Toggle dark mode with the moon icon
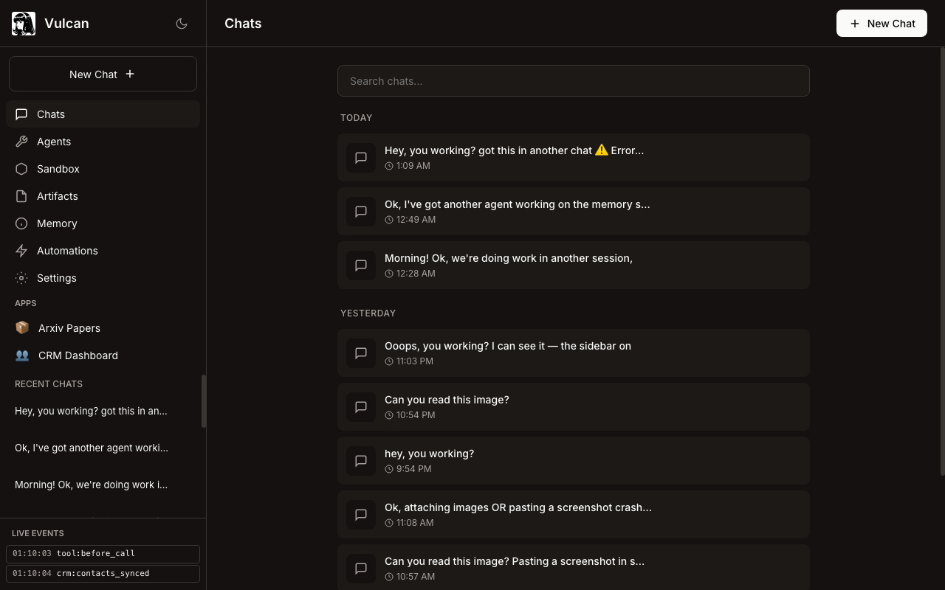The image size is (945, 590). pos(182,24)
